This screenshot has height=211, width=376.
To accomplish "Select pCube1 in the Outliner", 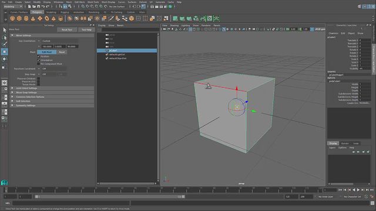I will [127, 51].
